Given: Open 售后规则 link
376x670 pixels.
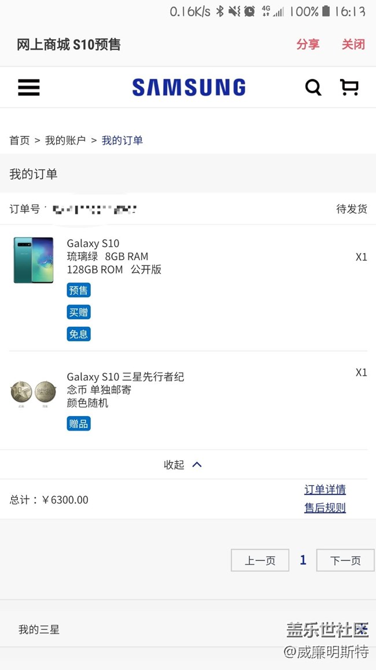Looking at the screenshot, I should pos(325,507).
